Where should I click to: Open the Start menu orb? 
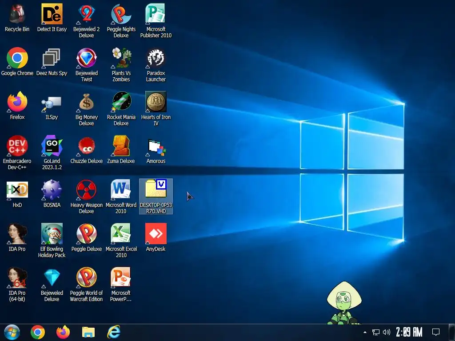point(12,332)
